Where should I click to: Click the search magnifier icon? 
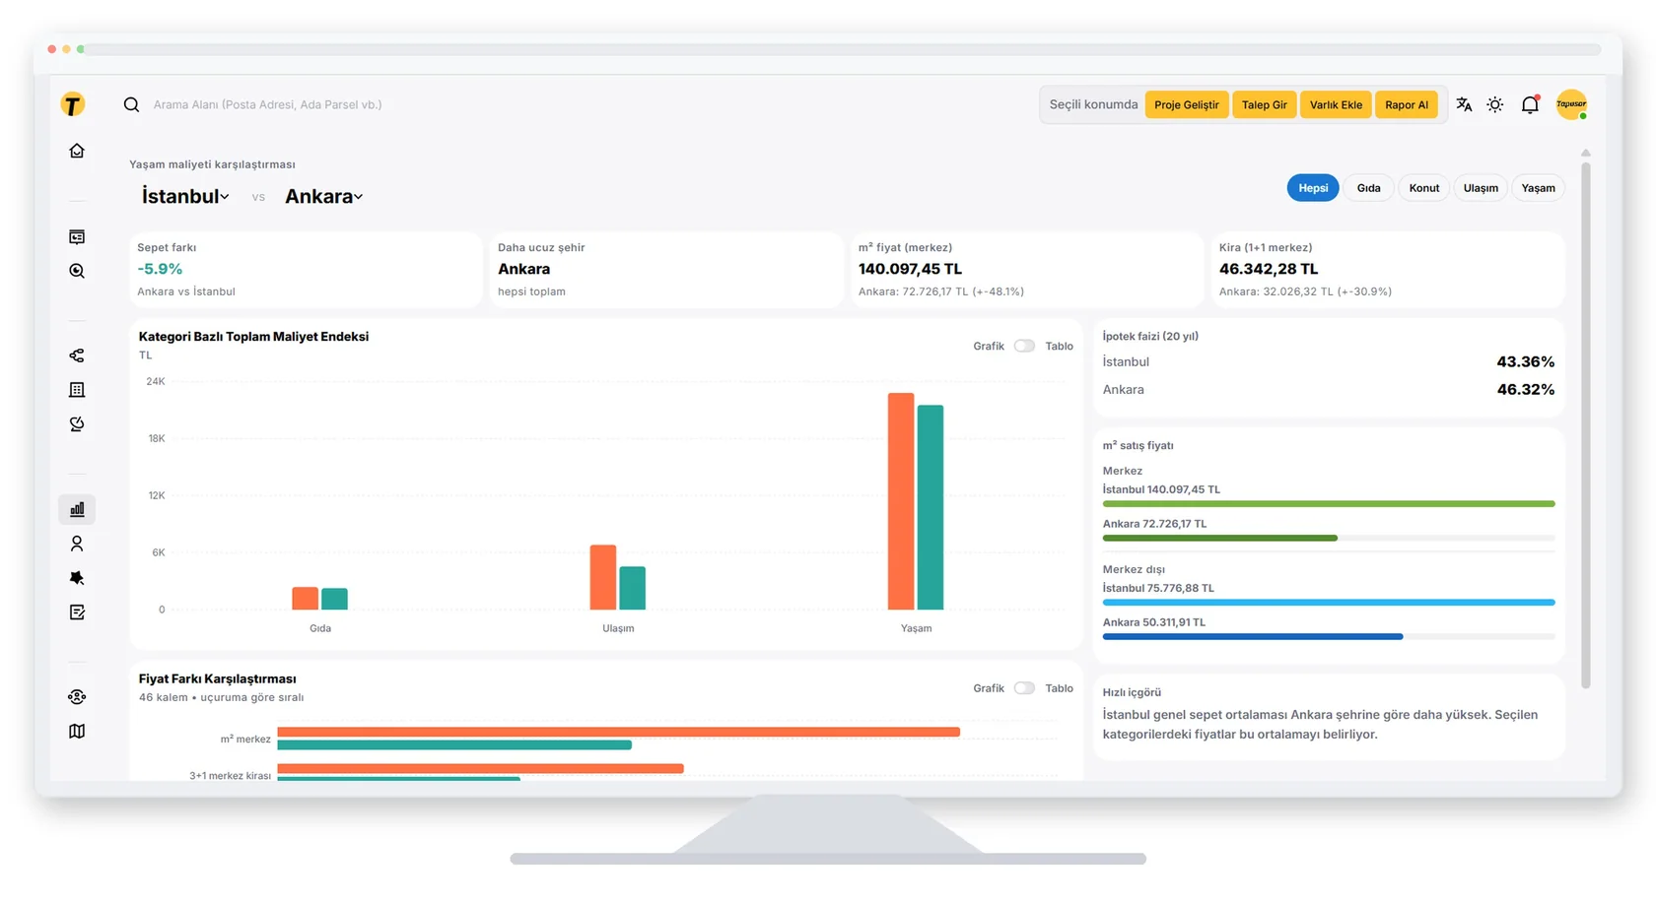pyautogui.click(x=131, y=104)
